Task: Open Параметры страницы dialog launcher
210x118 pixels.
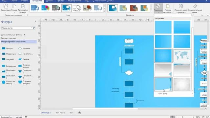Action: point(28,15)
